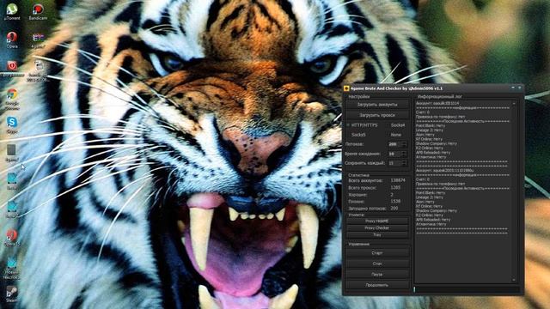Viewport: 550px width, 309px height.
Task: Click the Время ожидания timeout spinner
Action: click(397, 154)
